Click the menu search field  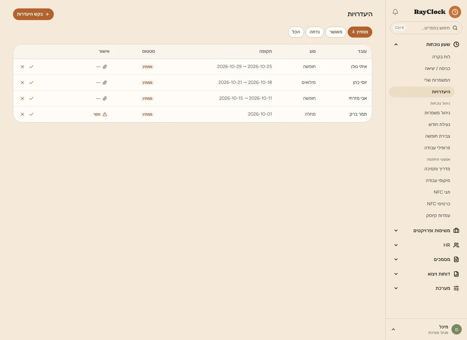(426, 28)
